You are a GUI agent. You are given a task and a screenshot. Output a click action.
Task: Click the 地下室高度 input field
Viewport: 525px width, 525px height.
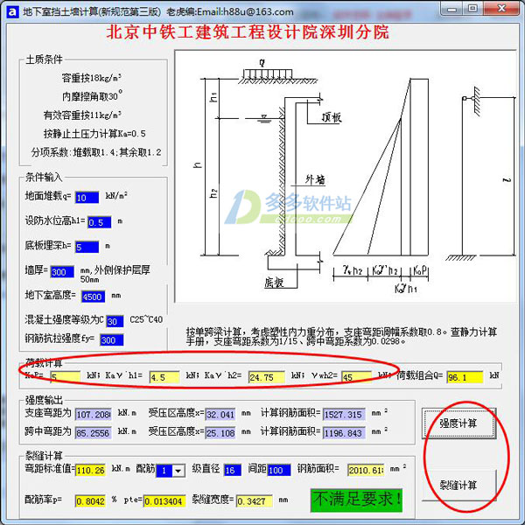click(x=93, y=297)
